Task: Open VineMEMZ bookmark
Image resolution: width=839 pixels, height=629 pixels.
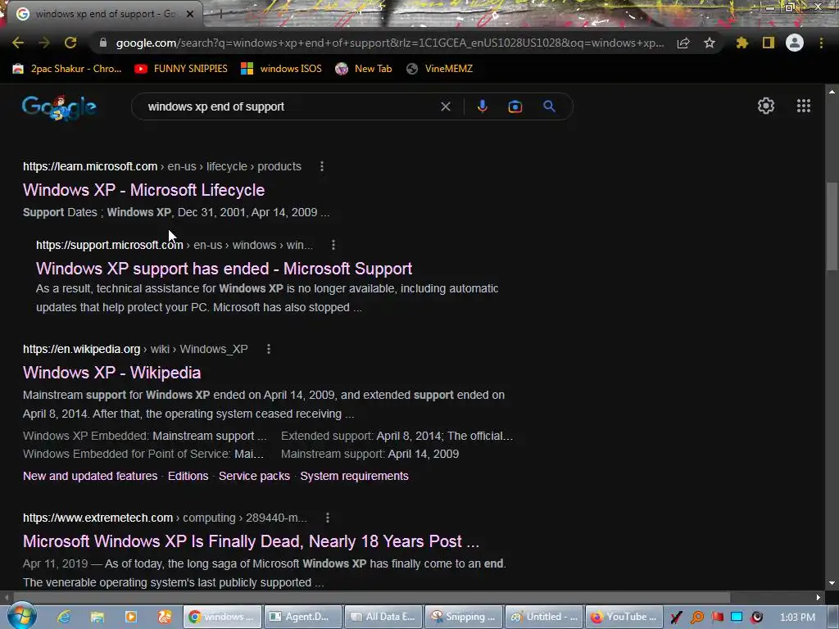Action: [x=439, y=69]
